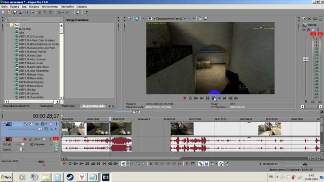
Task: Jump to the project end in the timeline transport
Action: pyautogui.click(x=104, y=164)
